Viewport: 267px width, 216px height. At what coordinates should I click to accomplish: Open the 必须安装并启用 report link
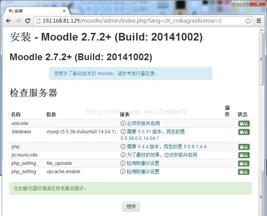pyautogui.click(x=143, y=123)
